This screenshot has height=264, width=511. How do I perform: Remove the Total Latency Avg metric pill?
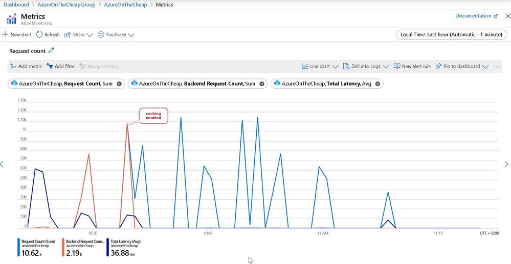(377, 84)
